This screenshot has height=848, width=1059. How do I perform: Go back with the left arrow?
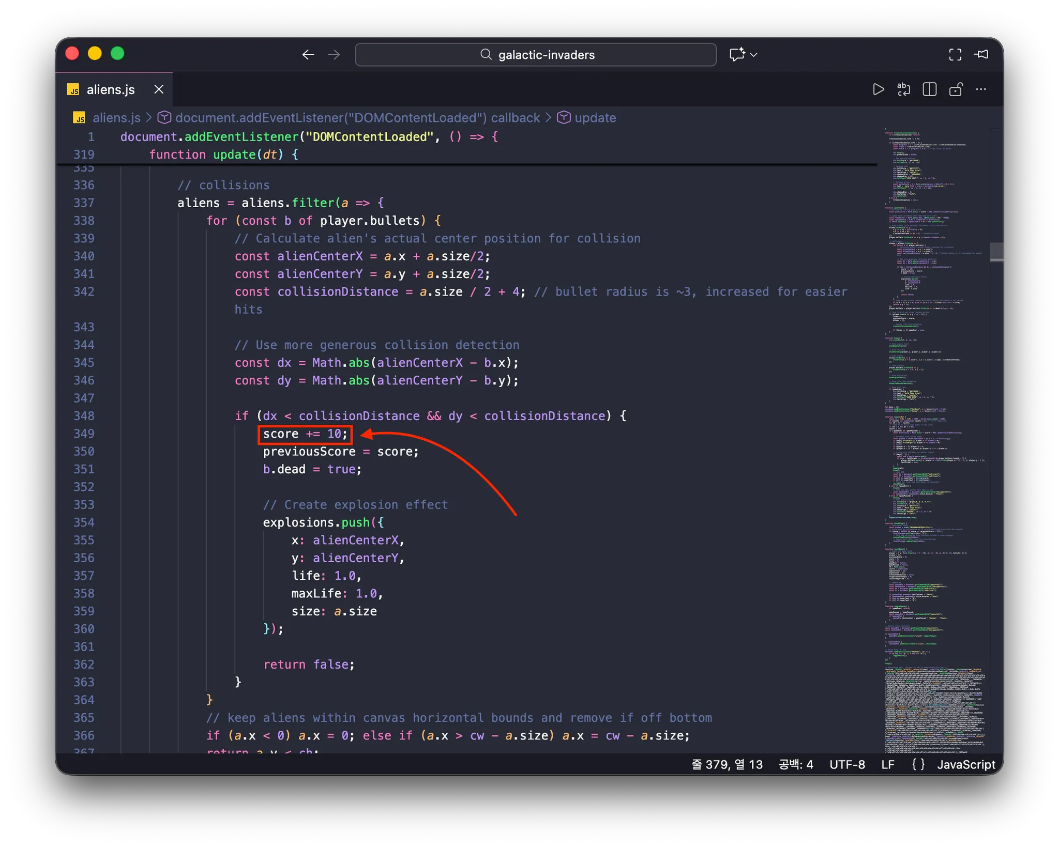tap(308, 55)
